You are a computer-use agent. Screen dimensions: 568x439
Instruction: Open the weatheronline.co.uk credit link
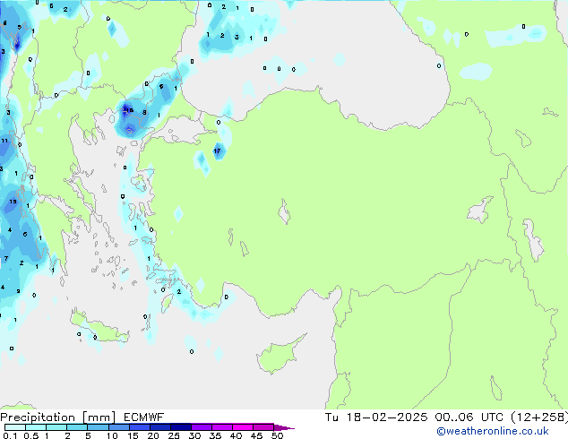coord(493,431)
